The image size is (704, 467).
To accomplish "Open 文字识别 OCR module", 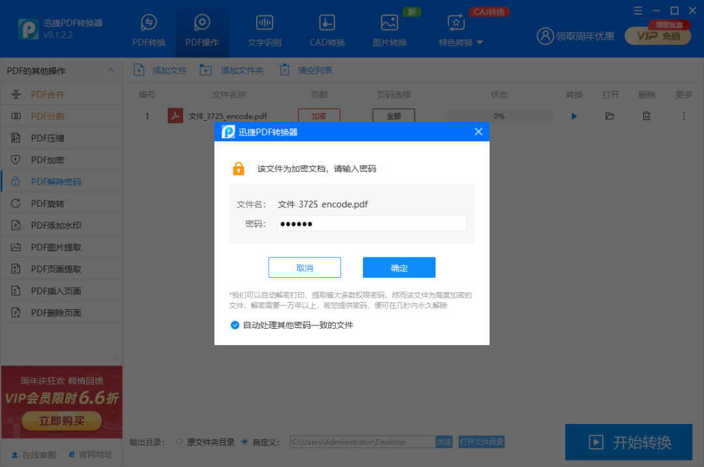I will [x=265, y=30].
